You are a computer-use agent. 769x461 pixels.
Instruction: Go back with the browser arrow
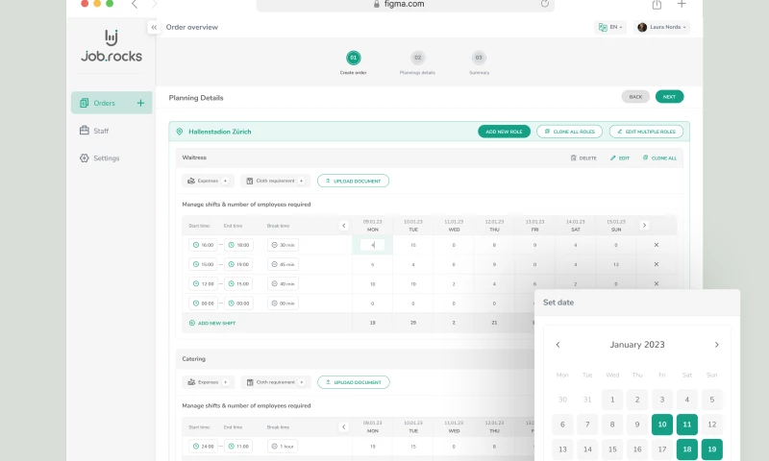pos(135,5)
